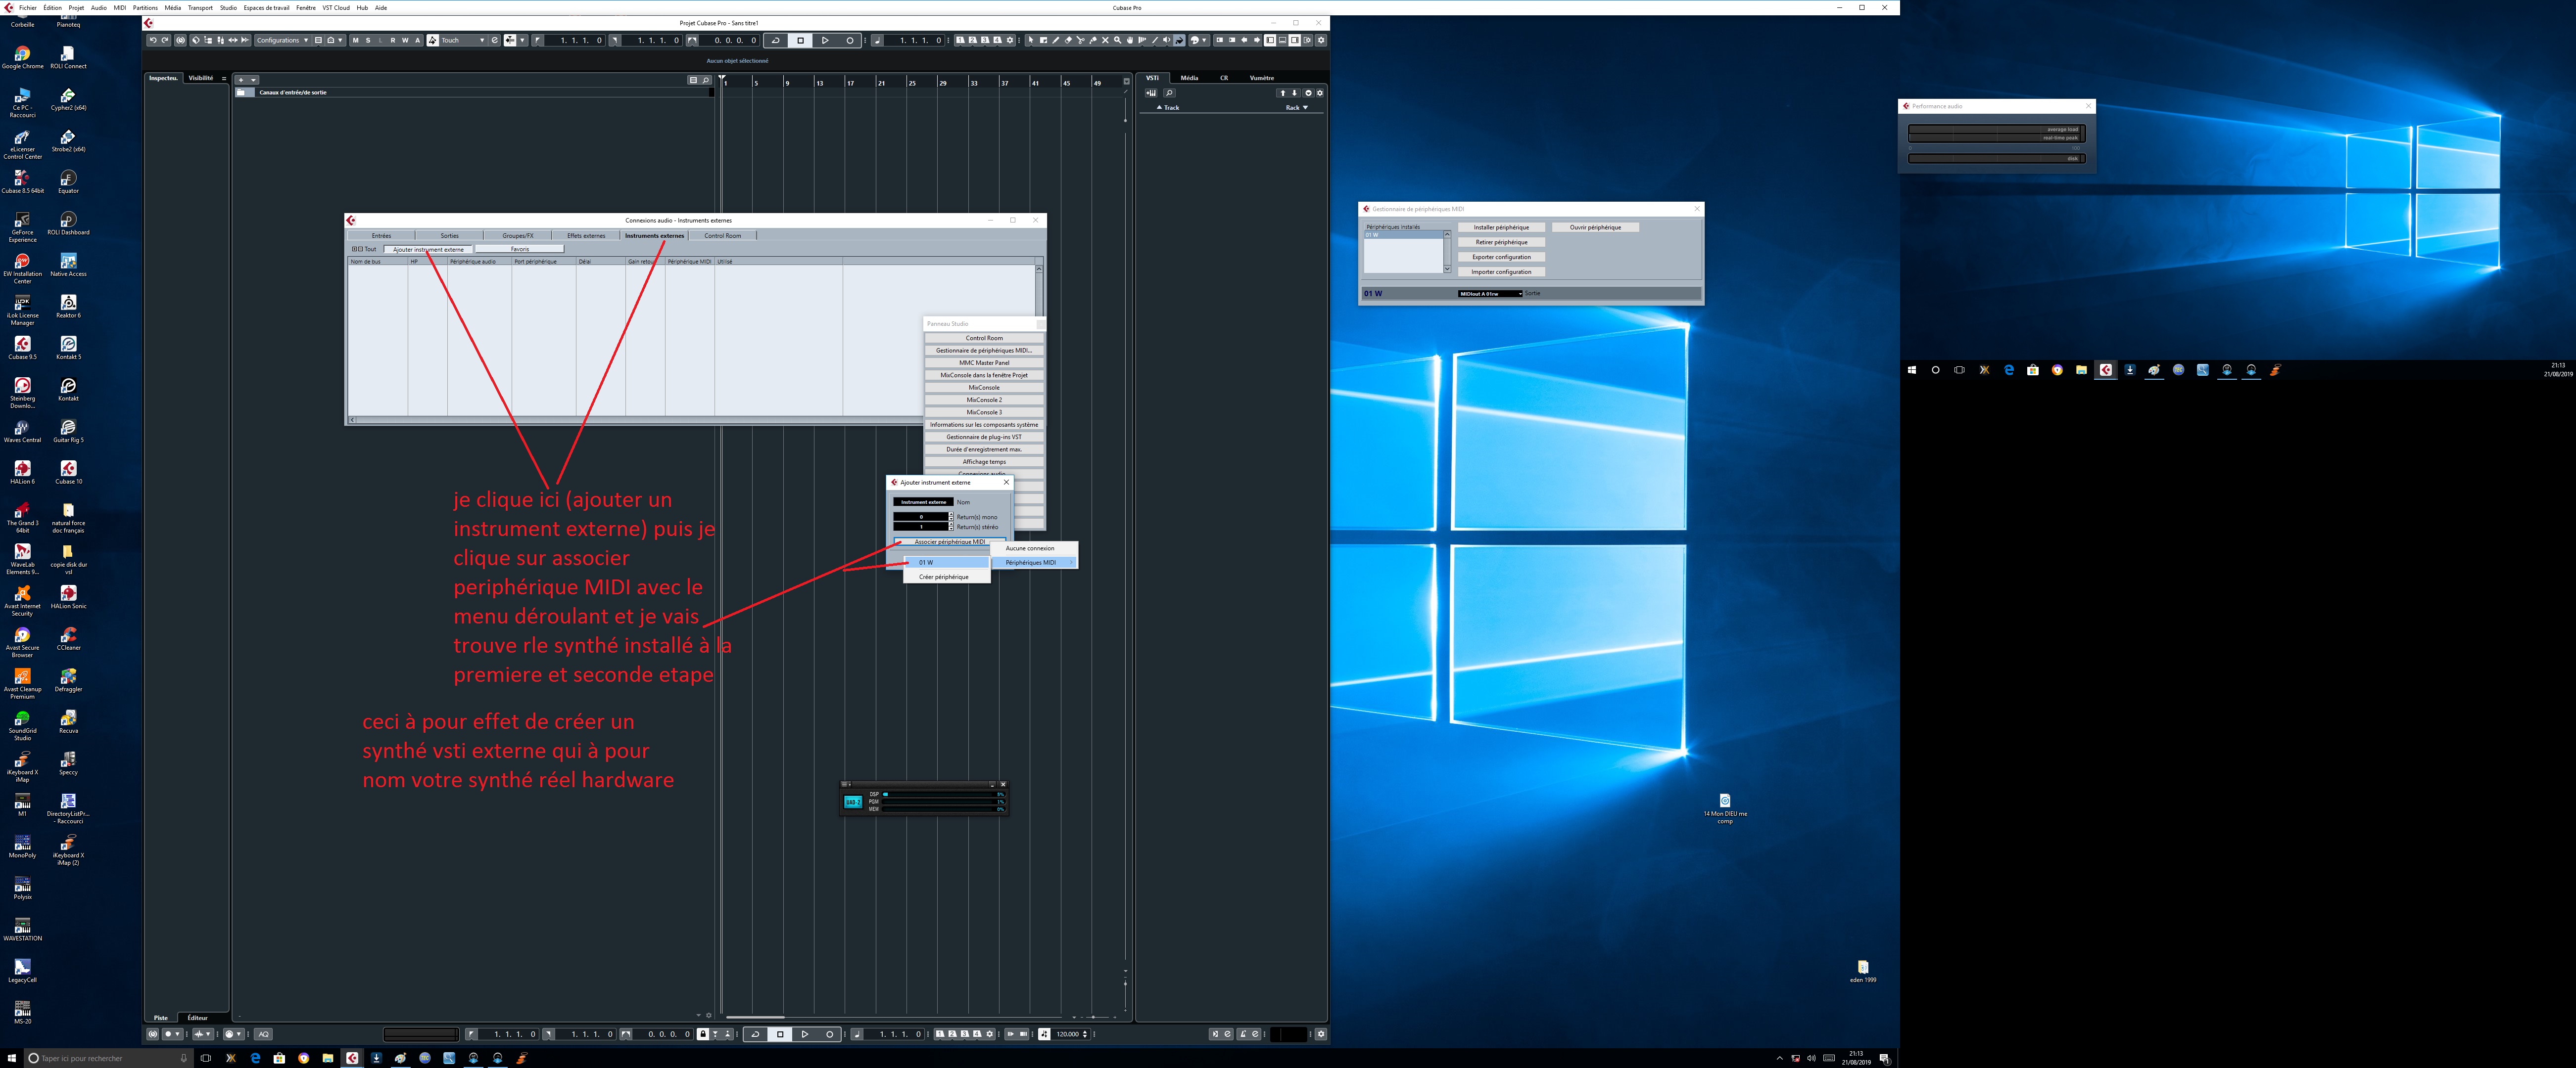Image resolution: width=2576 pixels, height=1068 pixels.
Task: Expand MIDIout A 01rw output dropdown
Action: 1490,294
